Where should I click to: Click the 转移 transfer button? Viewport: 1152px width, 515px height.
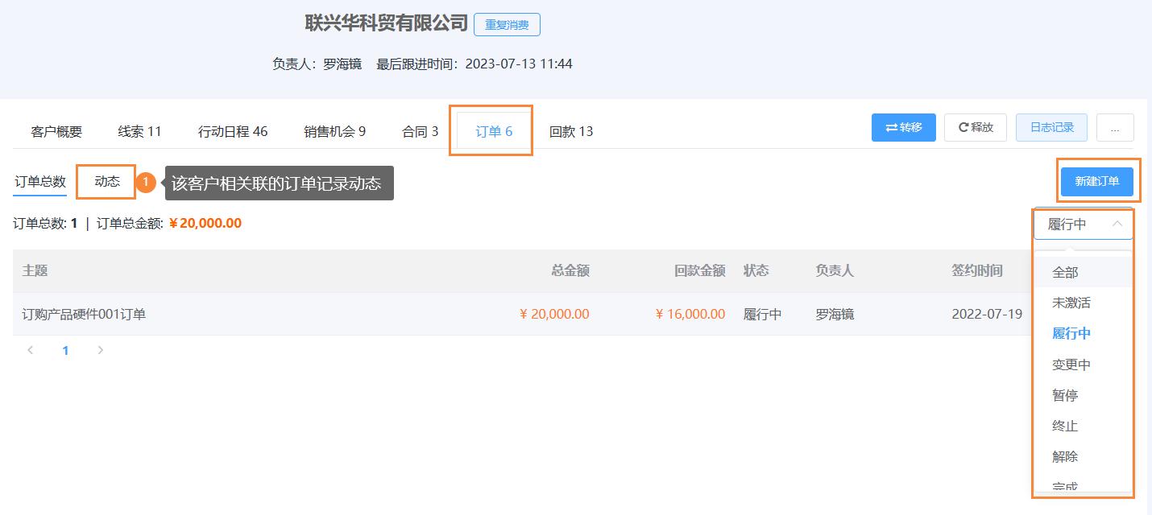tap(904, 127)
